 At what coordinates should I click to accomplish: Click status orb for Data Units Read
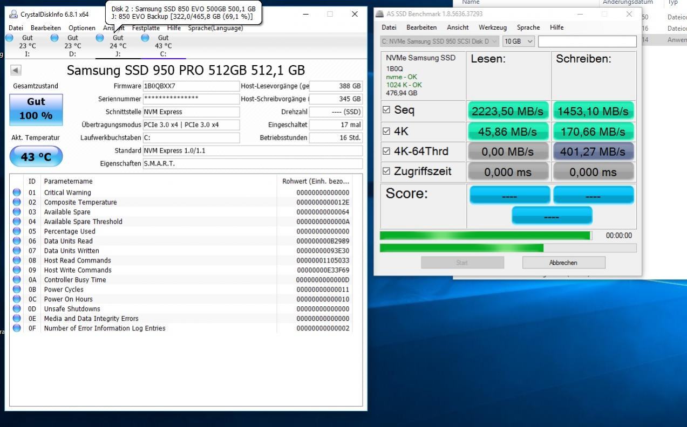(17, 241)
